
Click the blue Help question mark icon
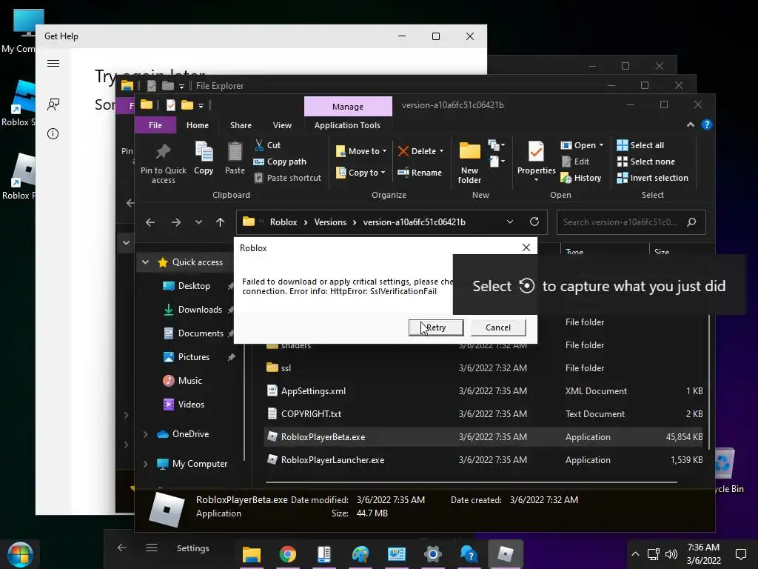coord(707,124)
